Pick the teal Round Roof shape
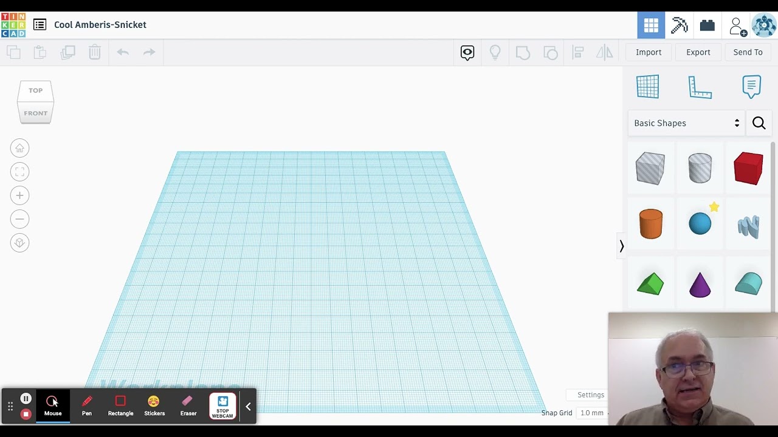The image size is (778, 437). click(x=748, y=284)
